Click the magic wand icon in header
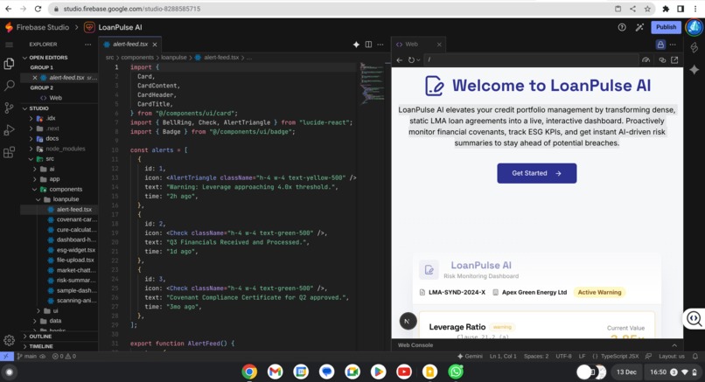The image size is (705, 382). click(x=639, y=27)
